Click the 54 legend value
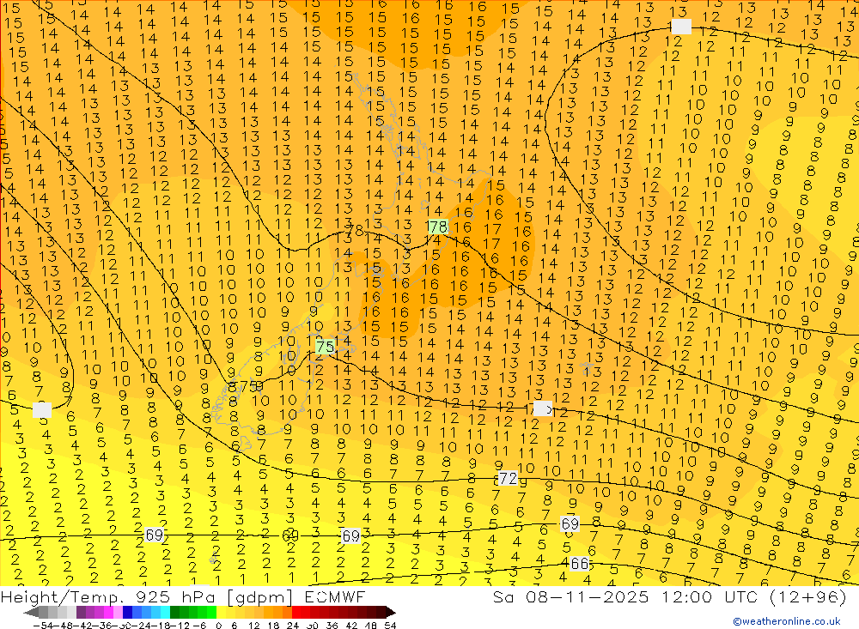The height and width of the screenshot is (629, 859). (390, 625)
